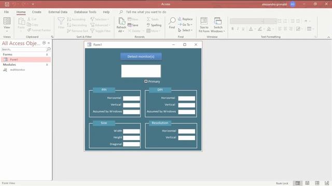Click the background fill color button
Viewport: 332px width, 186px height.
(269, 29)
